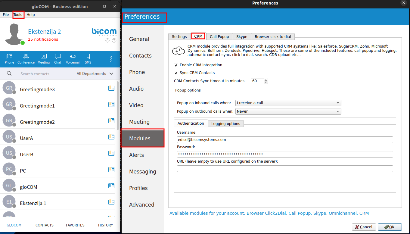
Task: Select Alerts preferences category
Action: tap(142, 155)
